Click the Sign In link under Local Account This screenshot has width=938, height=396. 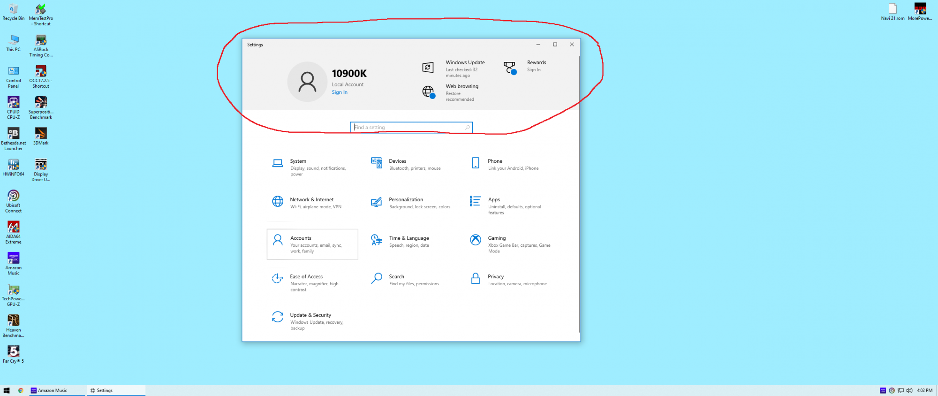(340, 92)
